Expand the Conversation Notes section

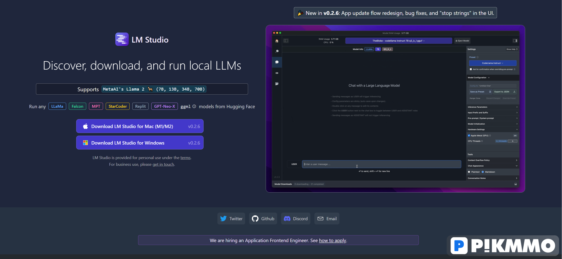click(x=493, y=178)
